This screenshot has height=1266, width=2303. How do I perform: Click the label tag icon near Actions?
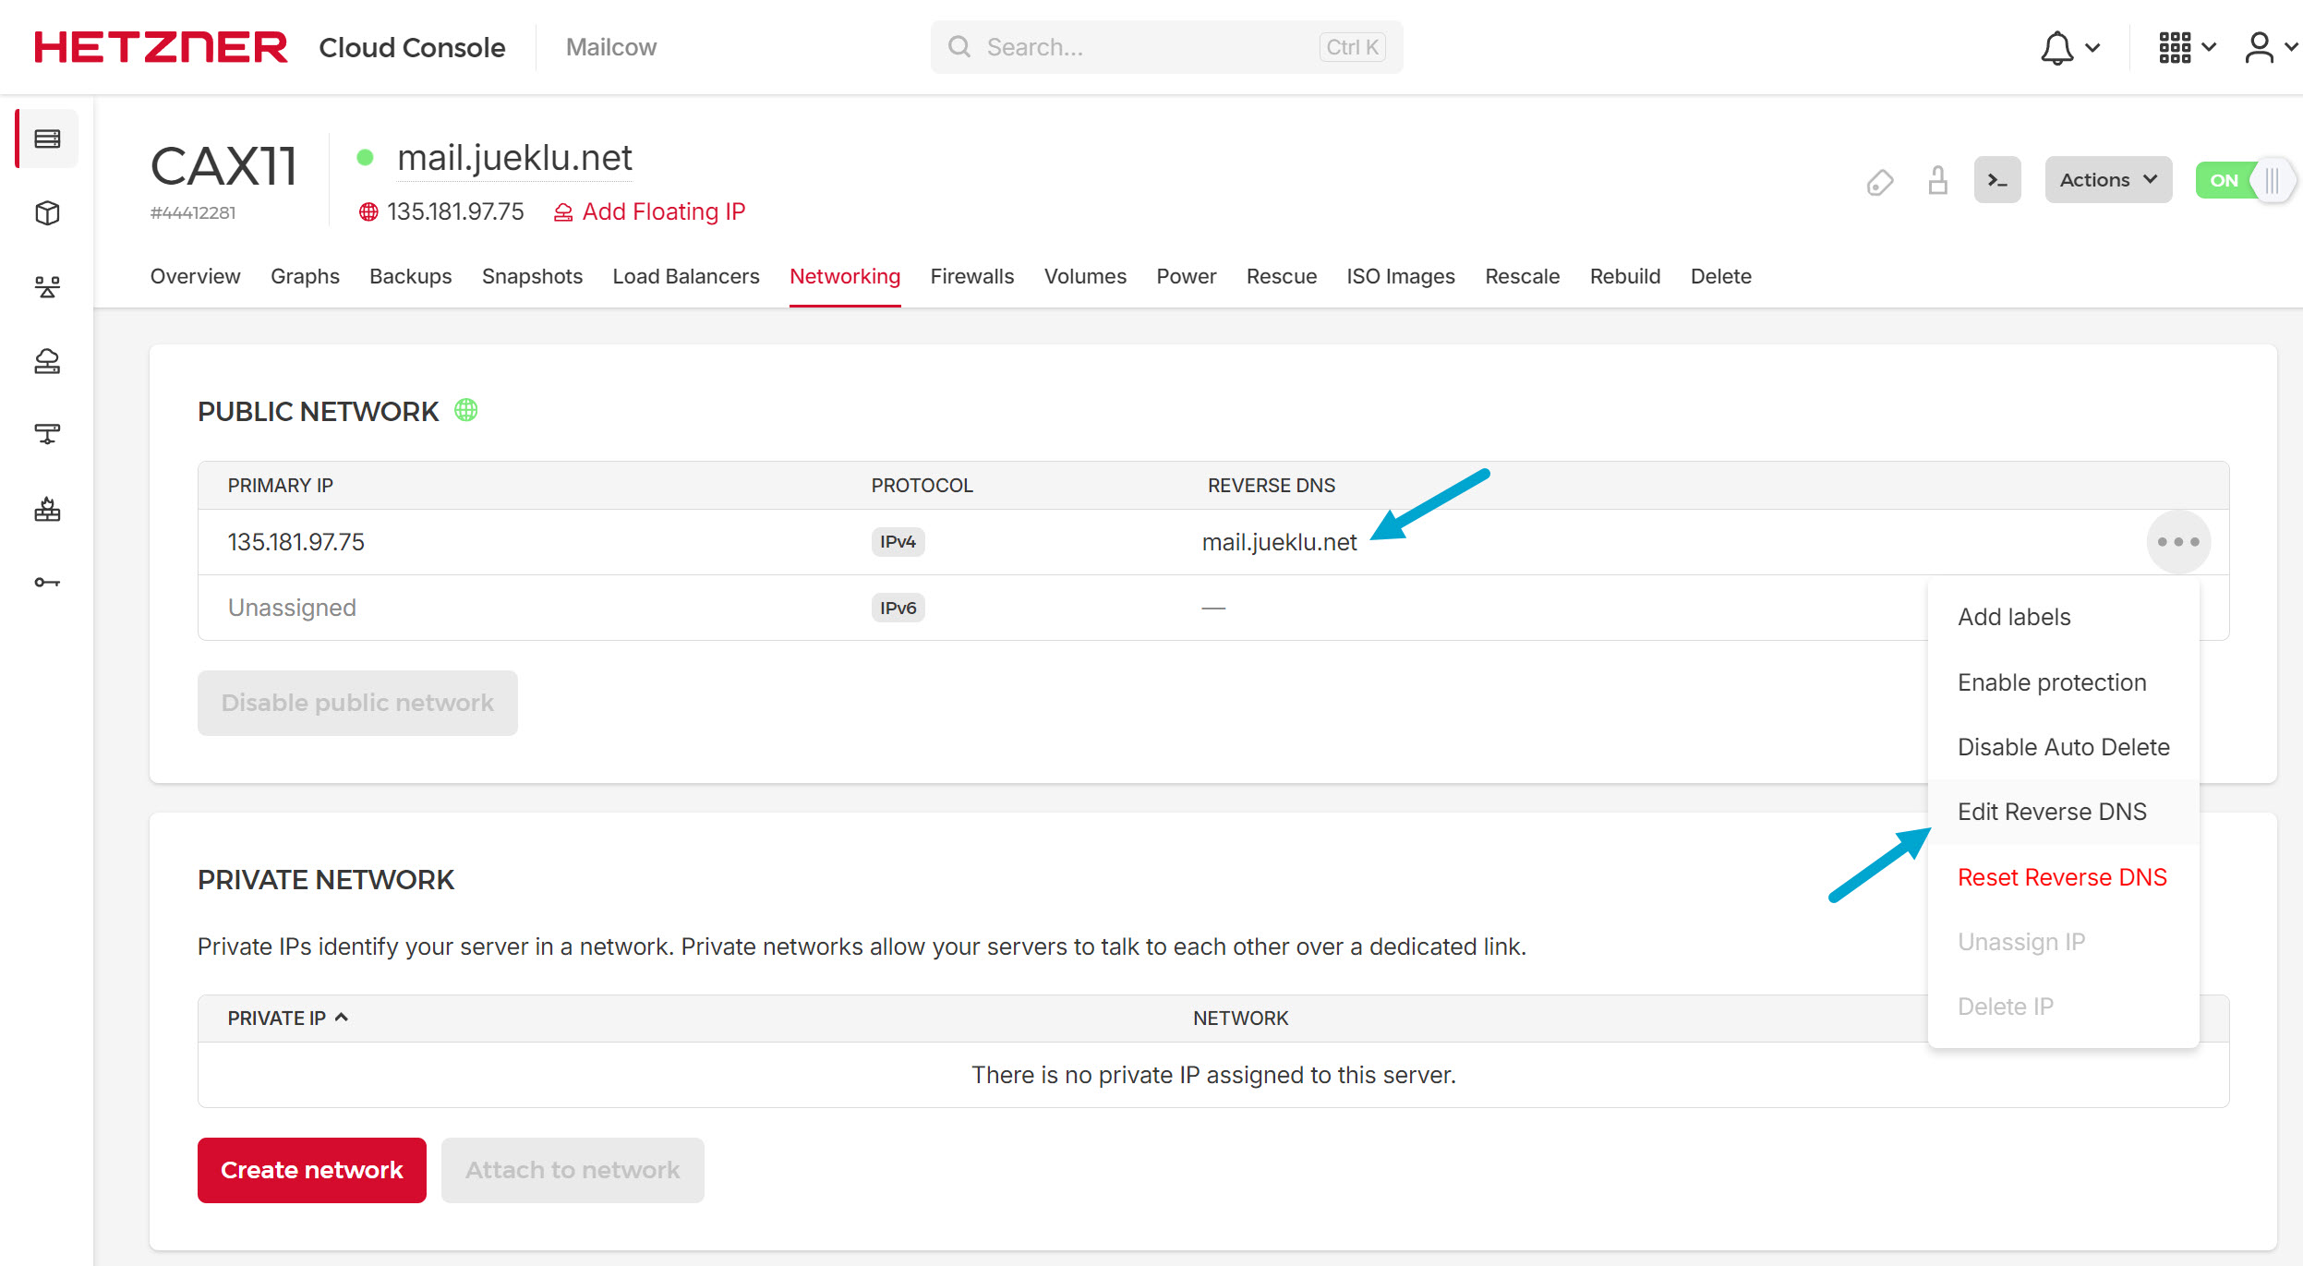(1879, 182)
